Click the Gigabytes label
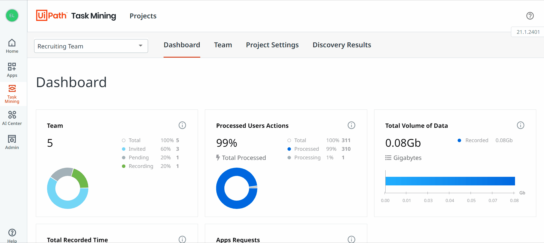 pos(407,158)
